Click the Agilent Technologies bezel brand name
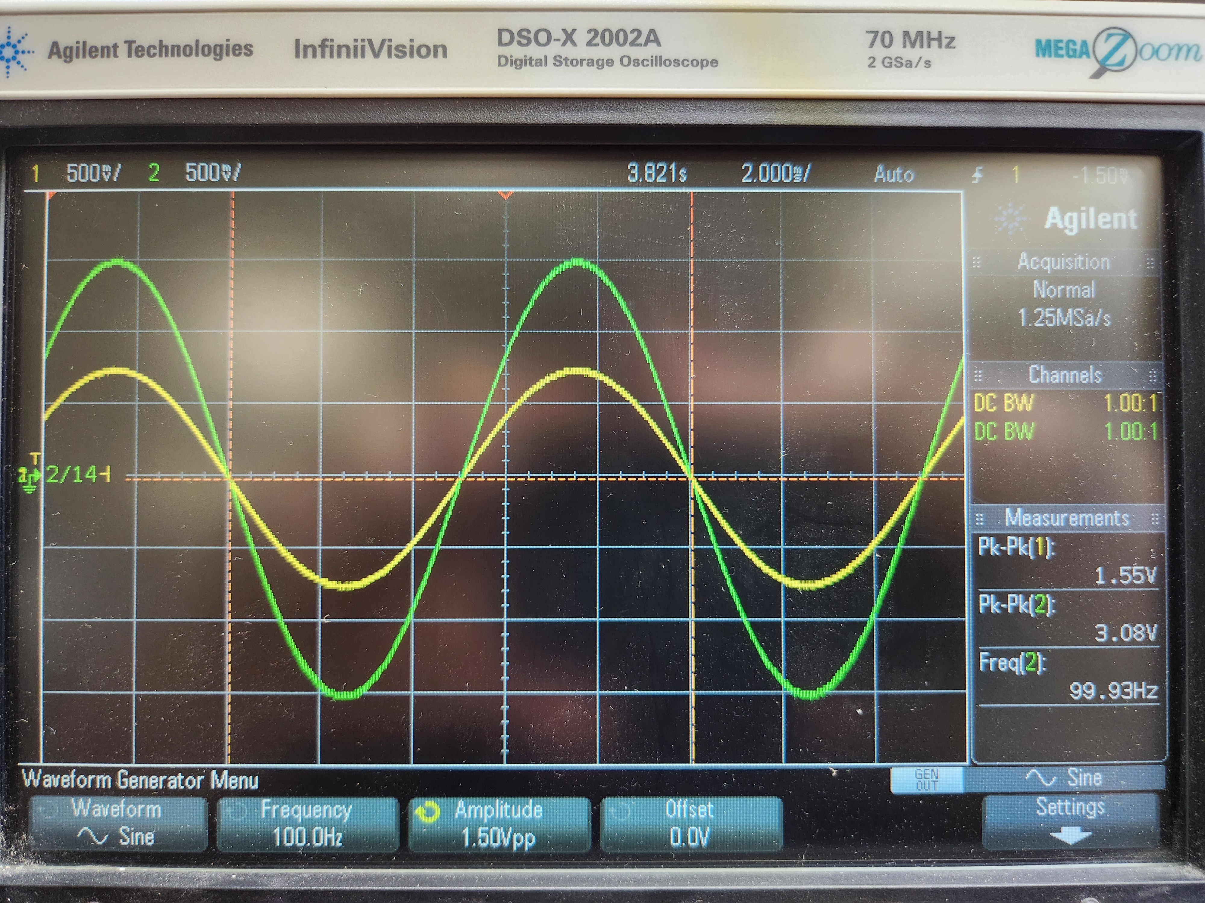The image size is (1205, 903). 150,50
